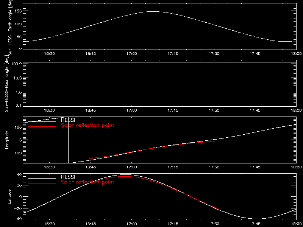
Task: Click the 0 tick label on Longitude plot
Action: [20, 140]
